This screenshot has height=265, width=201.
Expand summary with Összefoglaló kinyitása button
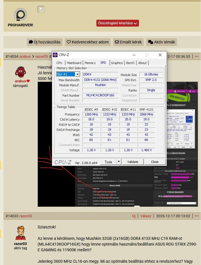(x=118, y=23)
